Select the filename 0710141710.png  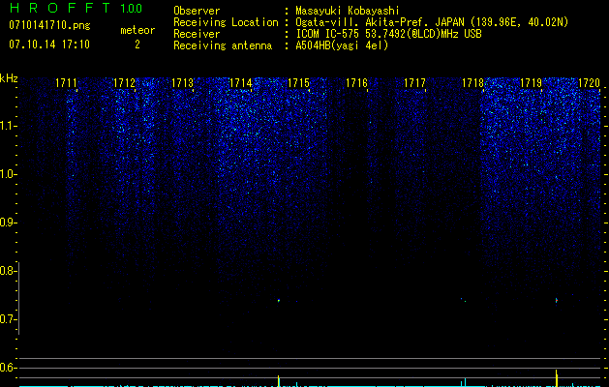[49, 25]
